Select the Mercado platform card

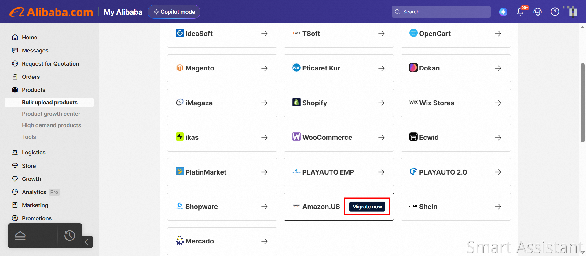click(x=222, y=241)
